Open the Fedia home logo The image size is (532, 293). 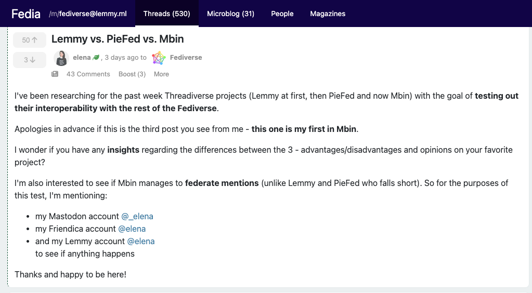pos(26,14)
